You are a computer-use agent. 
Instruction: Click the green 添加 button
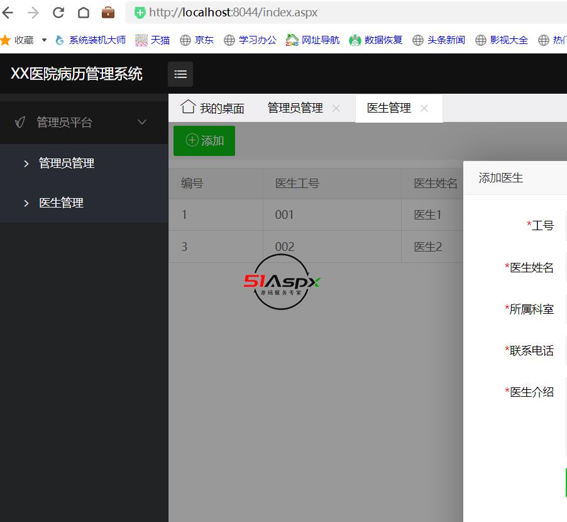pyautogui.click(x=204, y=140)
